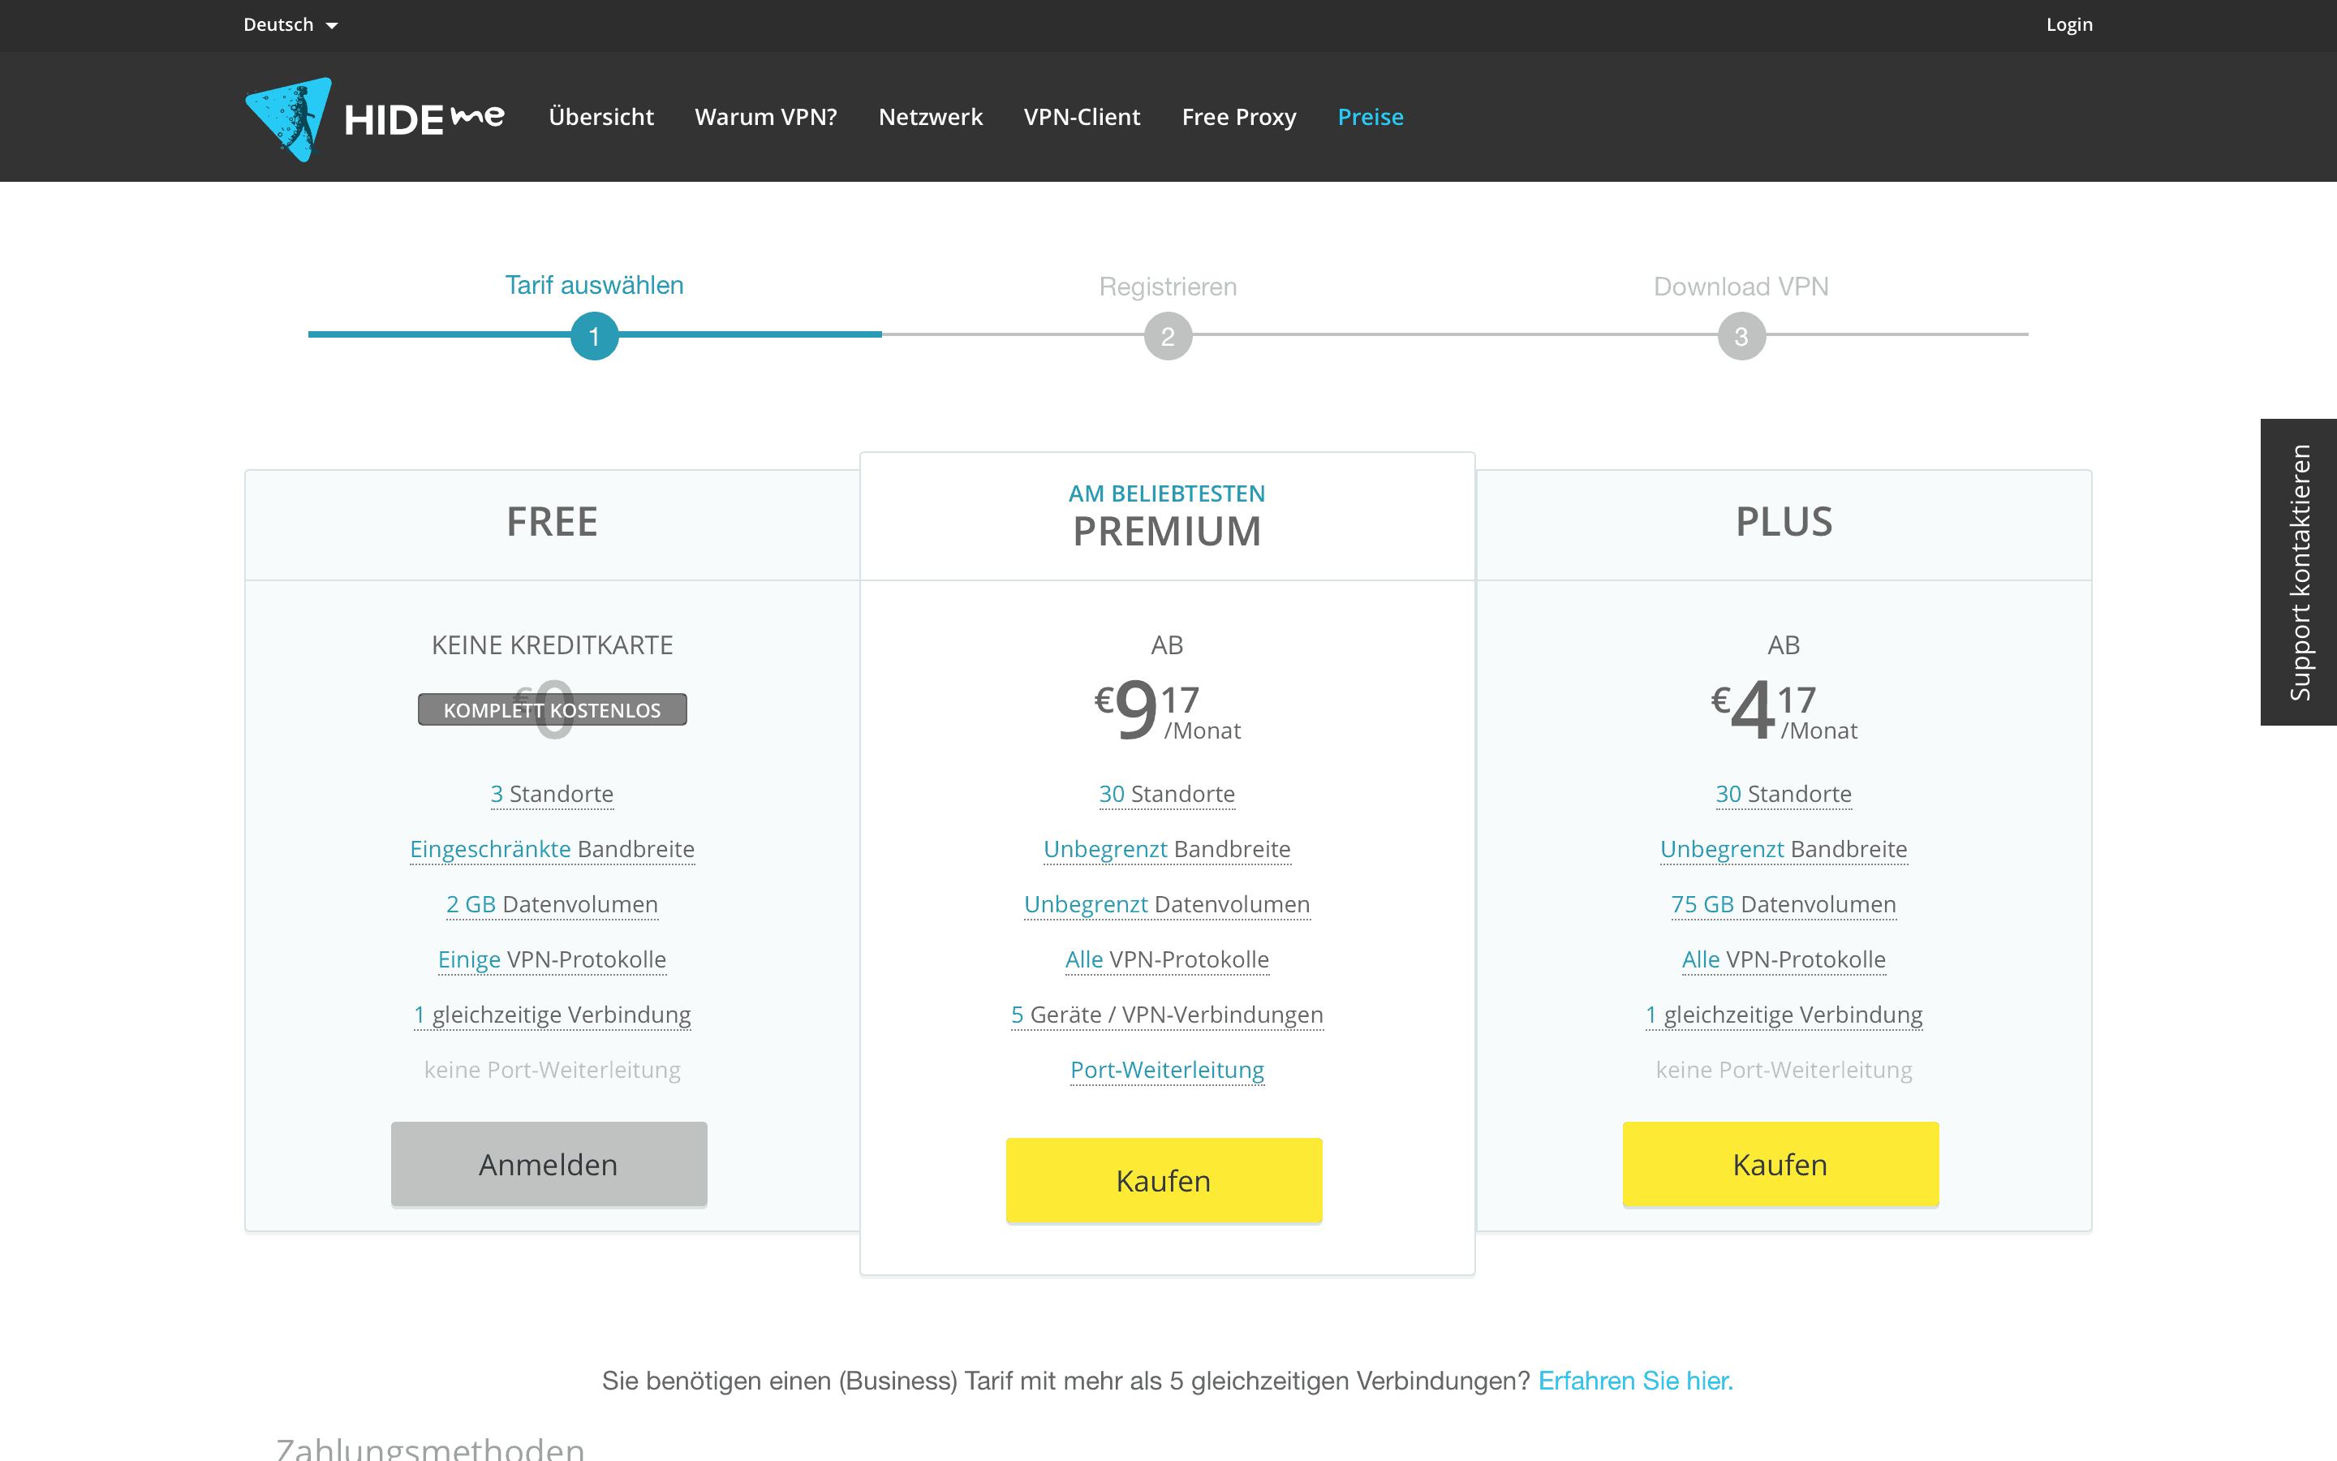This screenshot has width=2337, height=1461.
Task: Click the PREMIUM price €9.17 /Monat
Action: (x=1167, y=709)
